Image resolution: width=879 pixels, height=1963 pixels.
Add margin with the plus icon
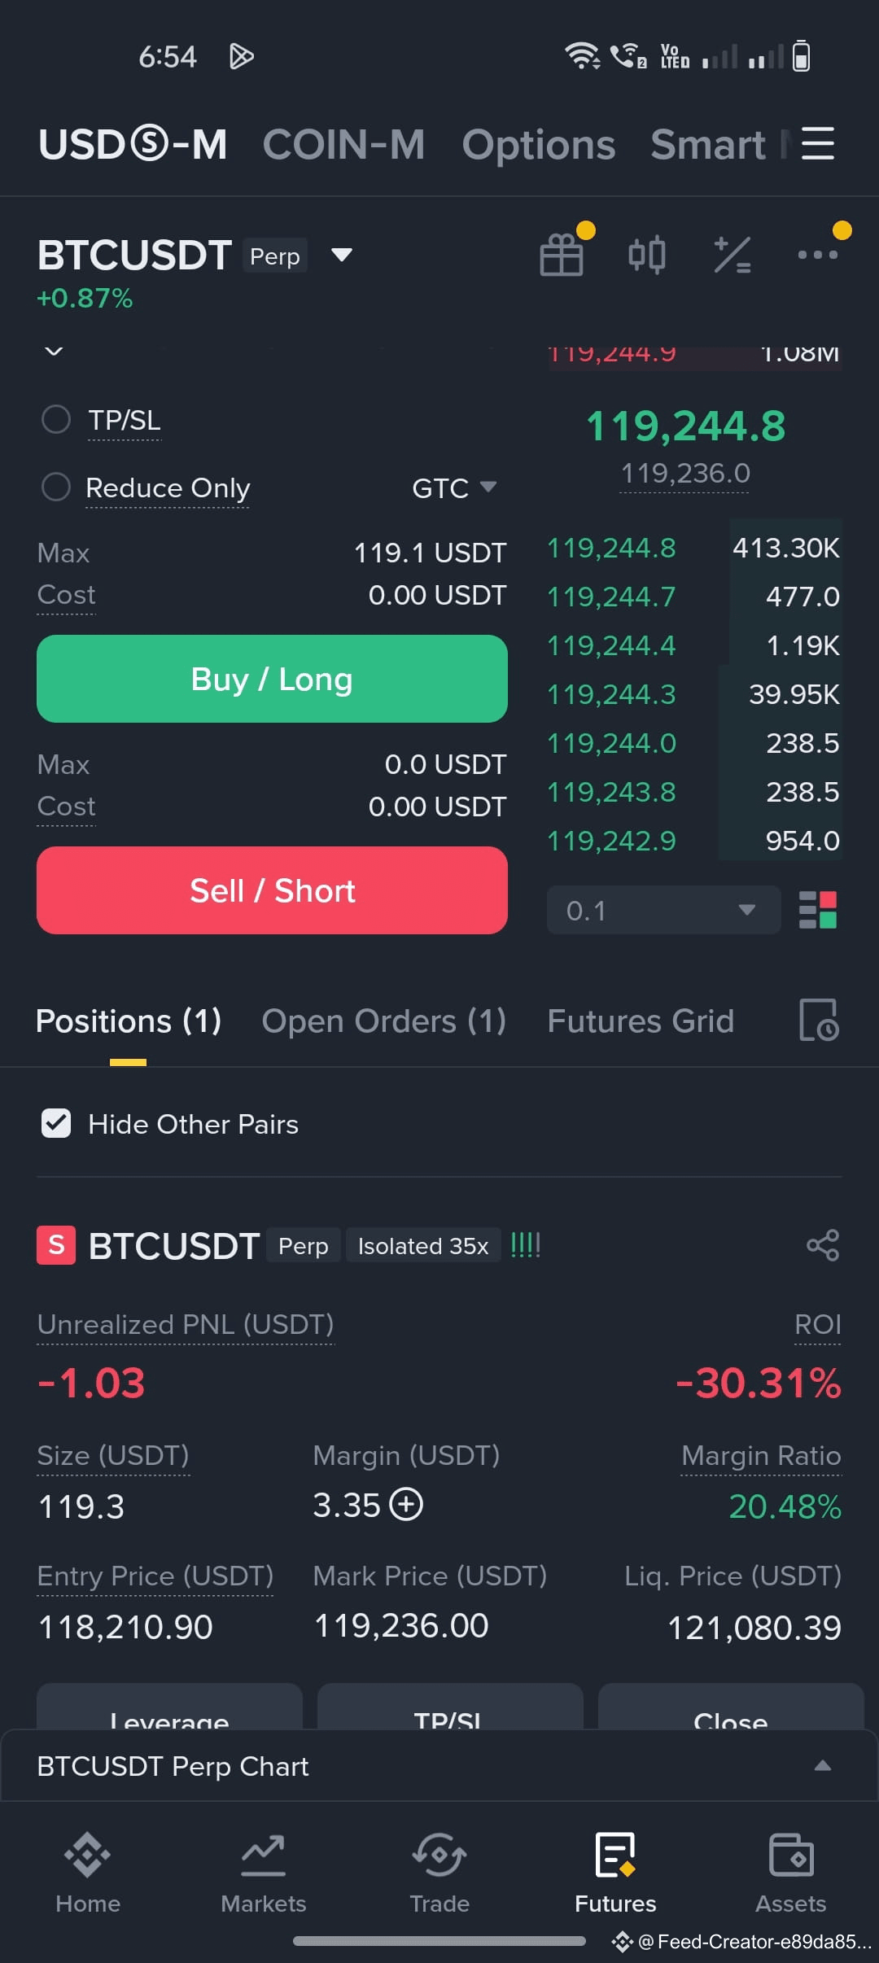(x=407, y=1504)
